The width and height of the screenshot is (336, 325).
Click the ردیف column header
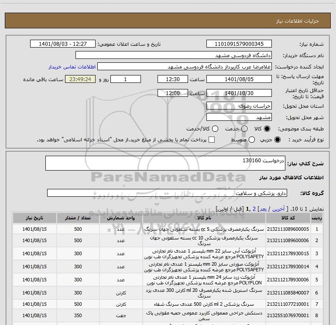tap(317, 218)
